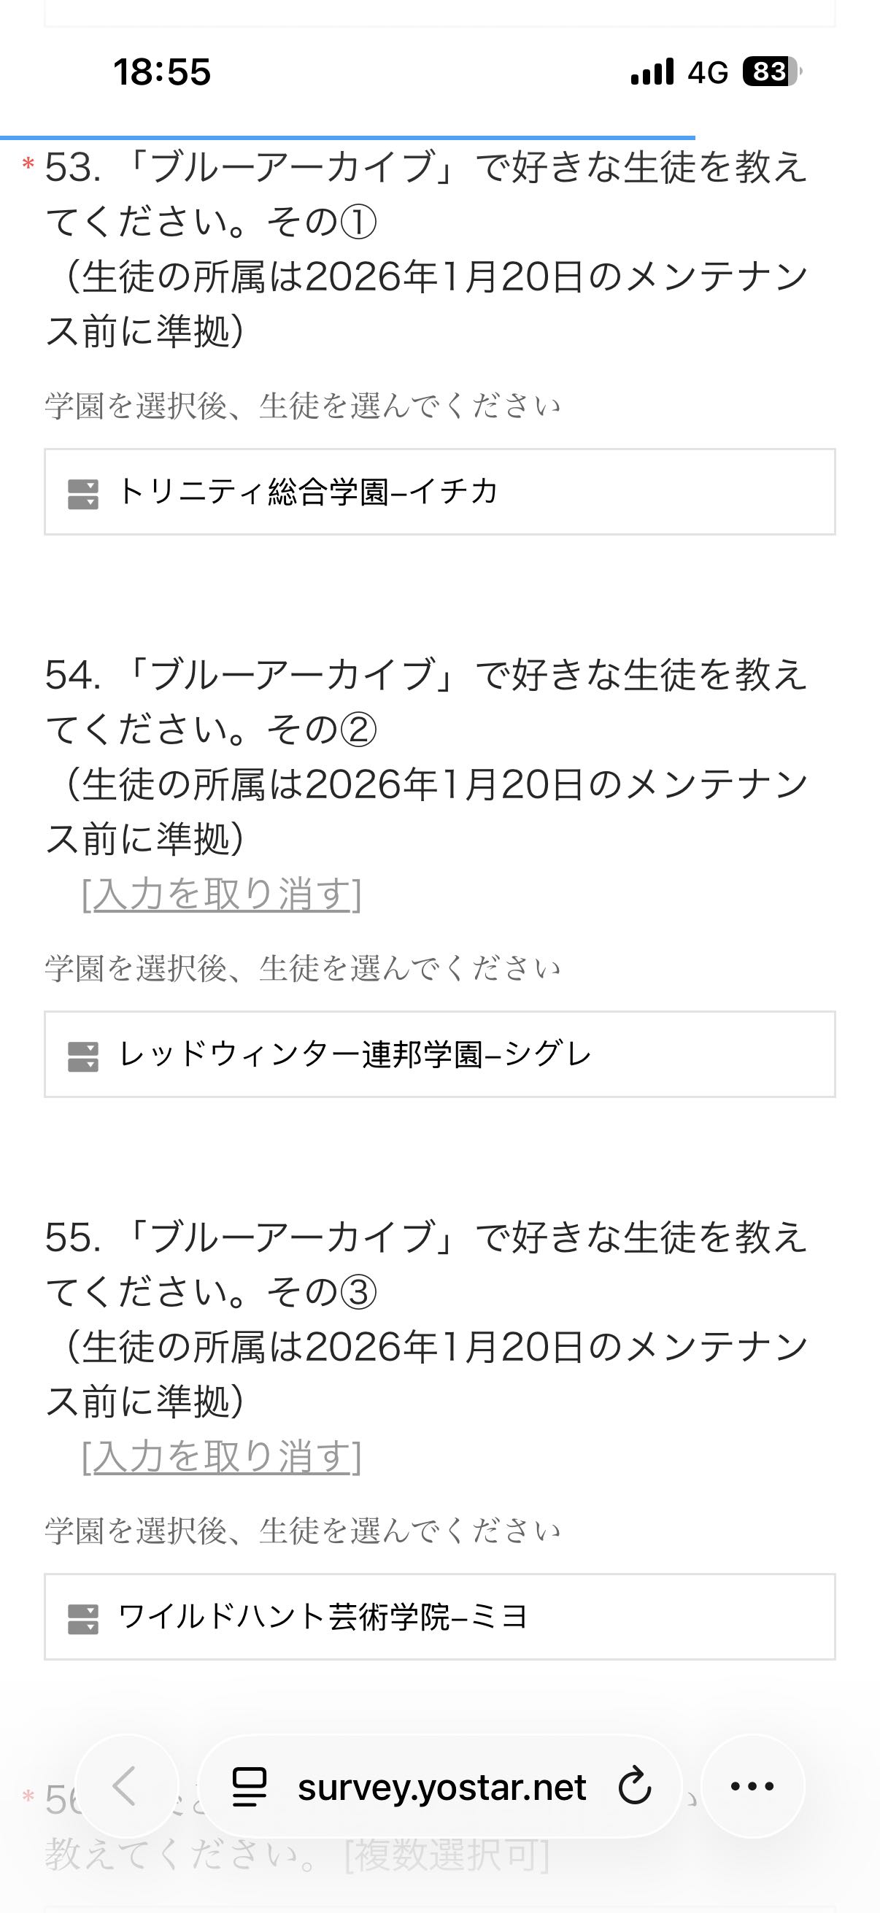Open question 53 student dropdown トリニティ総合学園–イチカ
880x1913 pixels.
pyautogui.click(x=439, y=492)
